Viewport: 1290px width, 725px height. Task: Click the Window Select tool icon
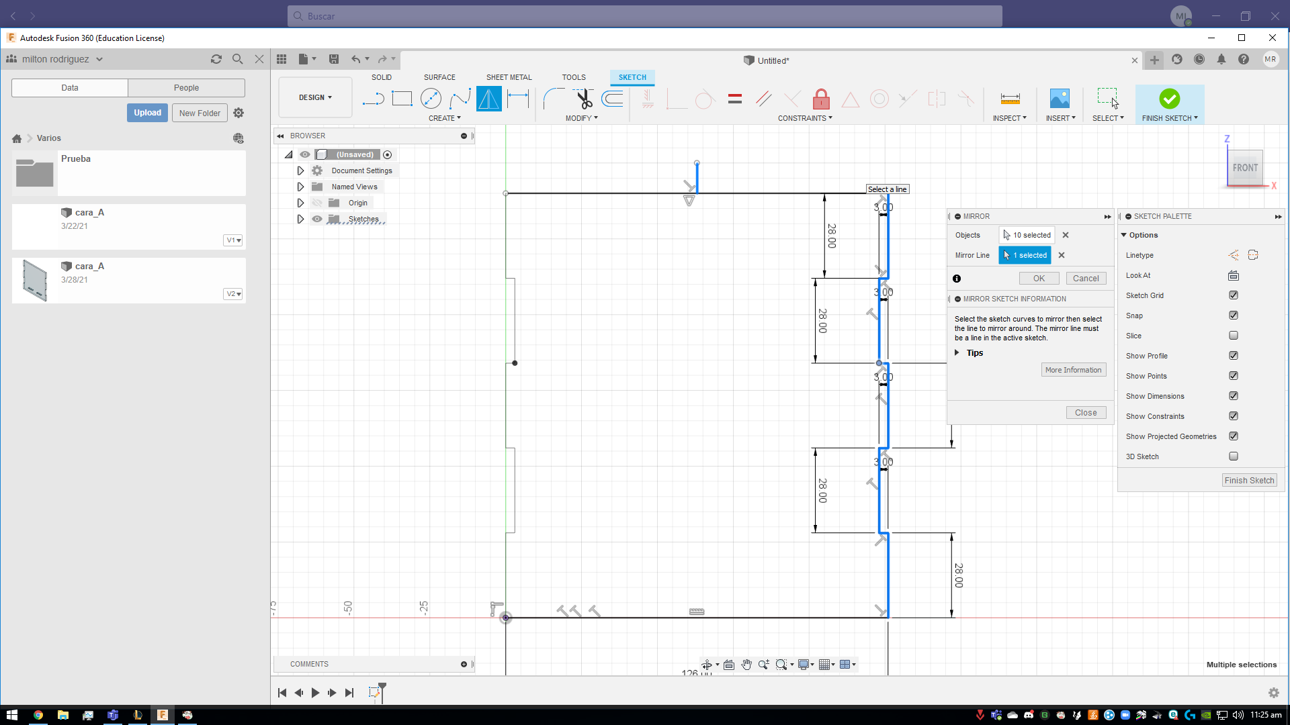click(1108, 99)
